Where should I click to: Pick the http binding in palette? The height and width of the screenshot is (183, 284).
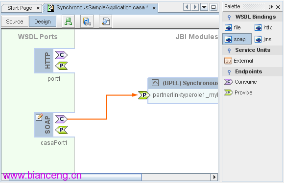coord(263,28)
